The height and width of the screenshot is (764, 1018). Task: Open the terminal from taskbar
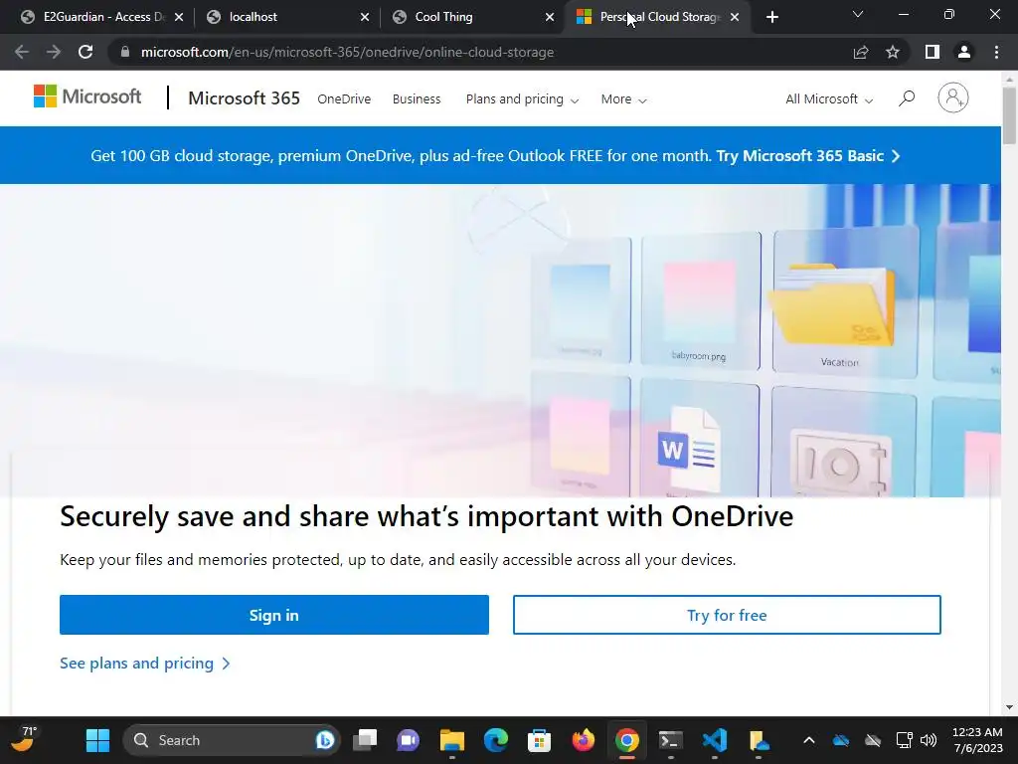tap(671, 740)
